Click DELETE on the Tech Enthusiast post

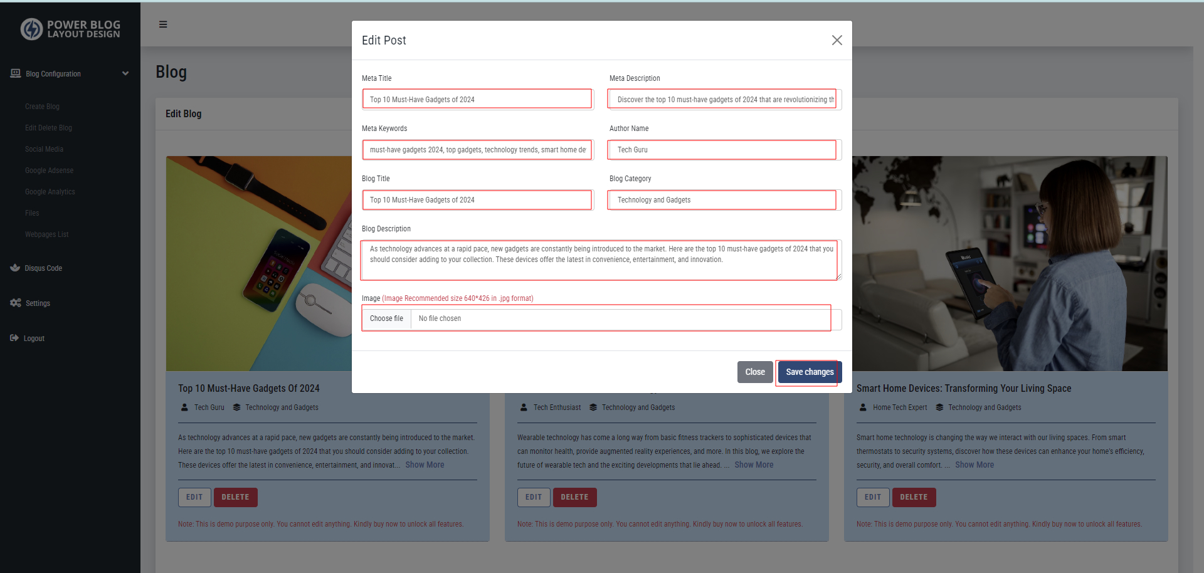pyautogui.click(x=574, y=497)
